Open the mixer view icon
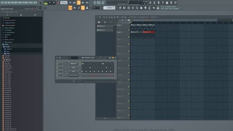 coord(133,8)
